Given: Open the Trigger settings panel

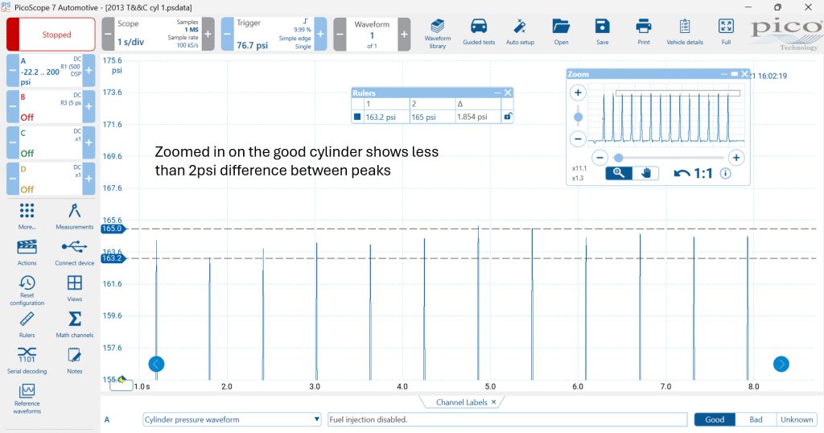Looking at the screenshot, I should click(274, 34).
